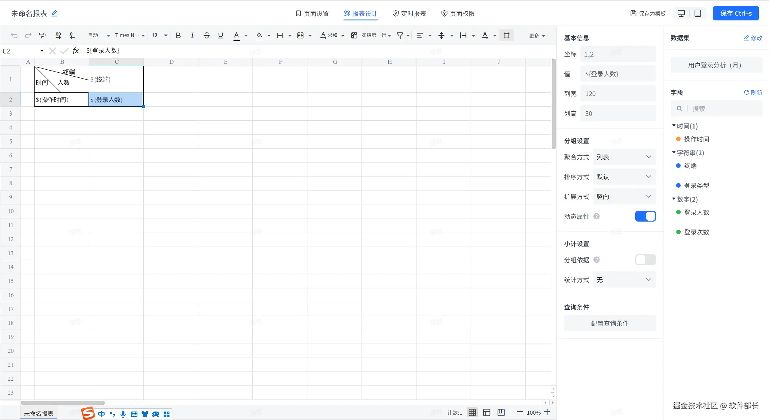Click the format painter icon

point(42,35)
